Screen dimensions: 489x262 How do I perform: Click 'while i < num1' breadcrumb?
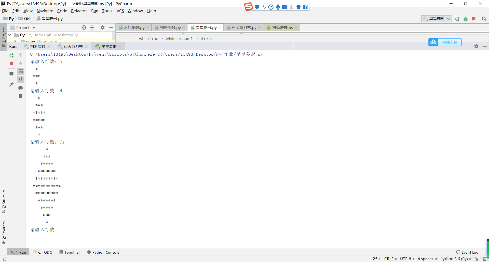(x=179, y=38)
